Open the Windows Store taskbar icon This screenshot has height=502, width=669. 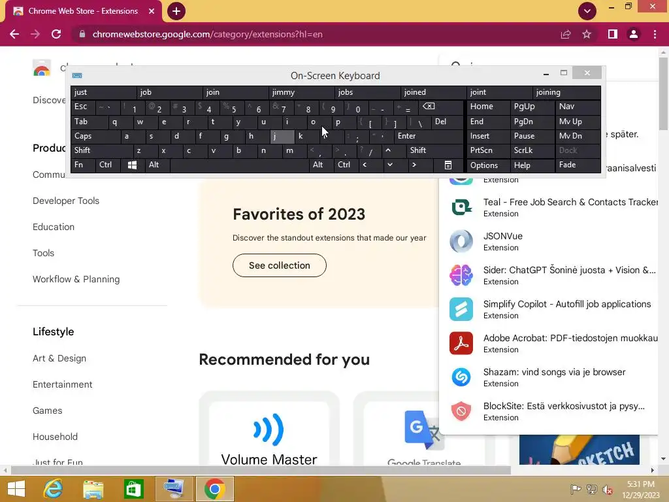[133, 489]
